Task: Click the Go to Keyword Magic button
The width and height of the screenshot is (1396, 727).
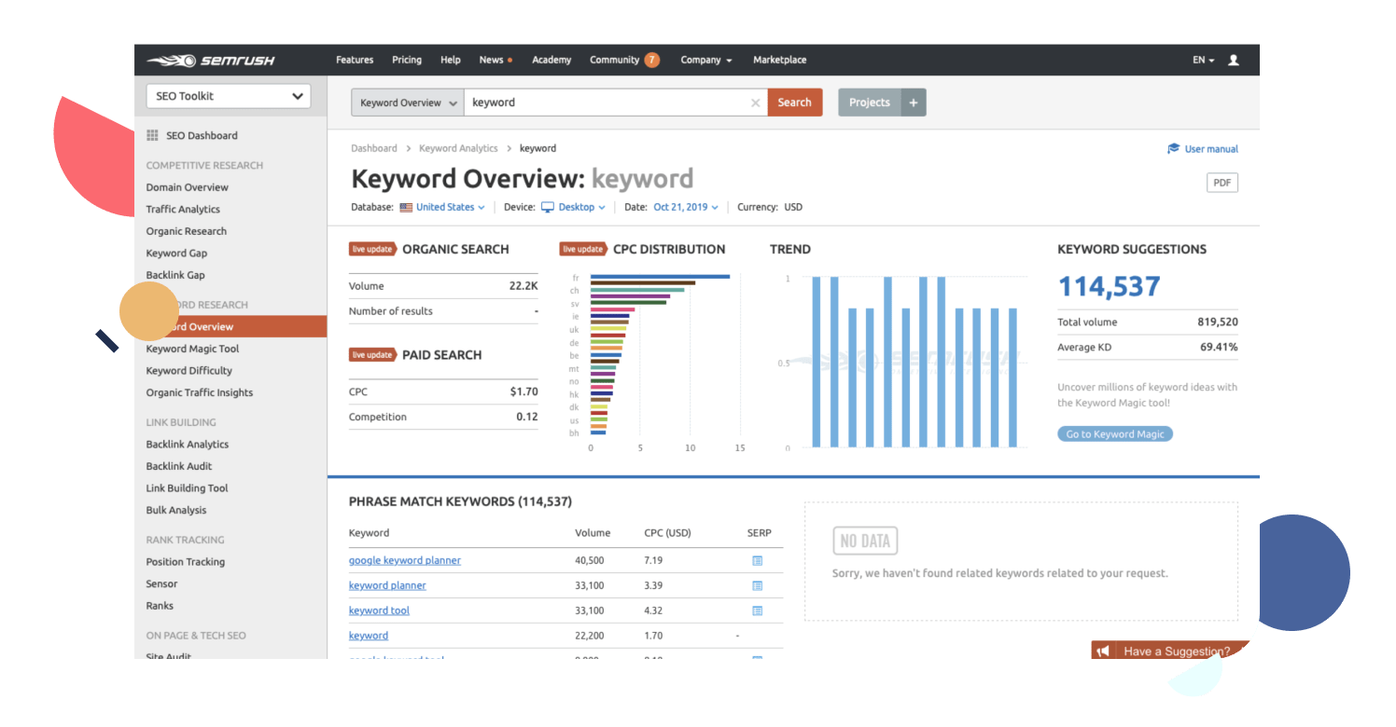Action: (x=1115, y=434)
